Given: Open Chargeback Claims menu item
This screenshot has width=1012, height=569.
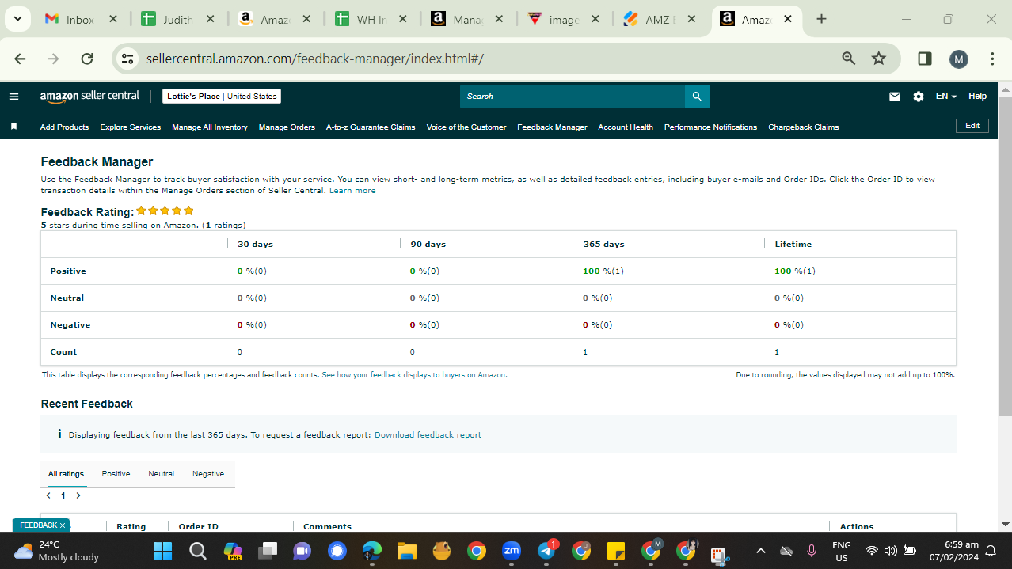Looking at the screenshot, I should (x=803, y=127).
